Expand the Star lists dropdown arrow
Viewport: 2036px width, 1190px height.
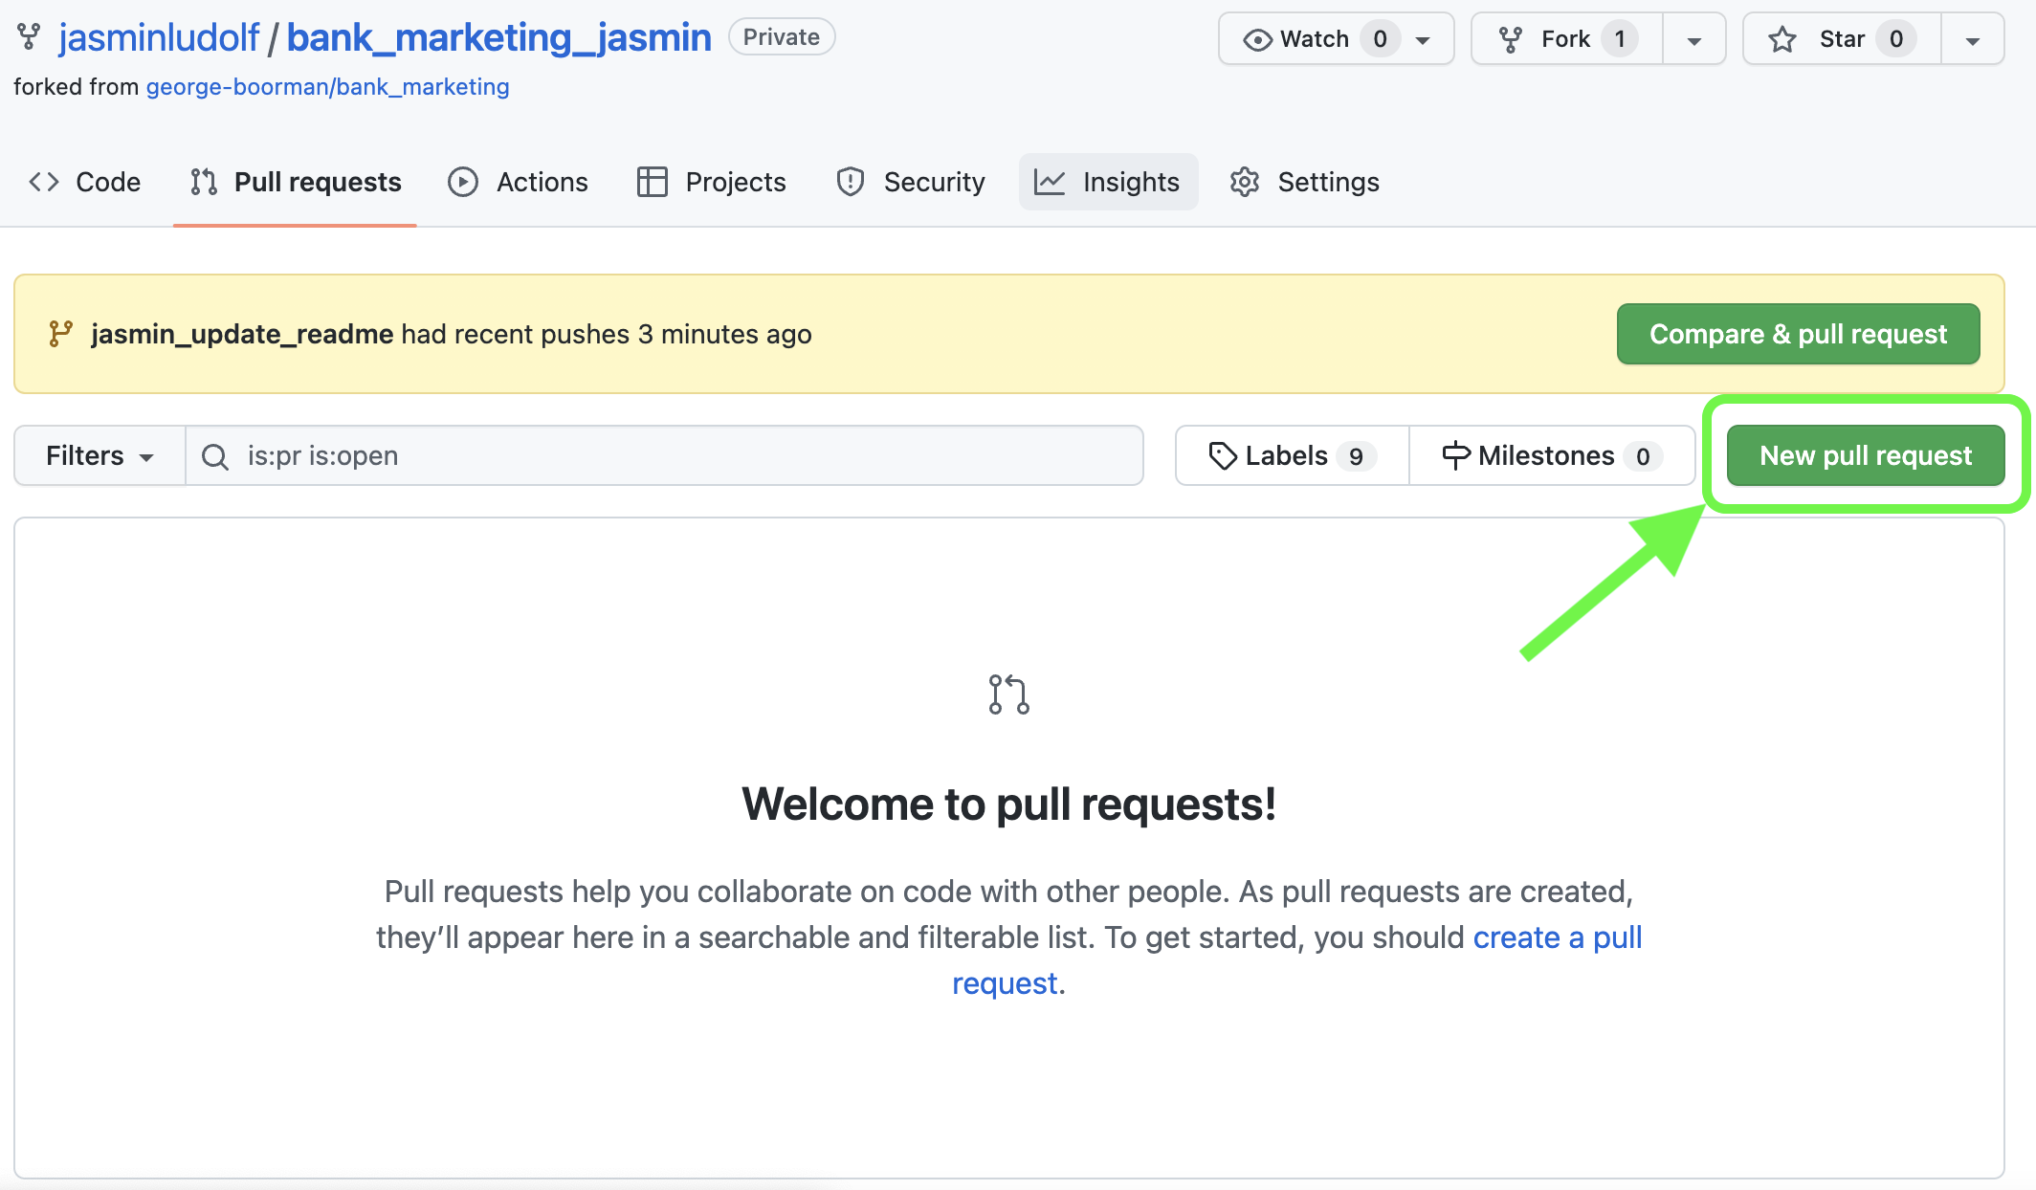(x=1972, y=40)
